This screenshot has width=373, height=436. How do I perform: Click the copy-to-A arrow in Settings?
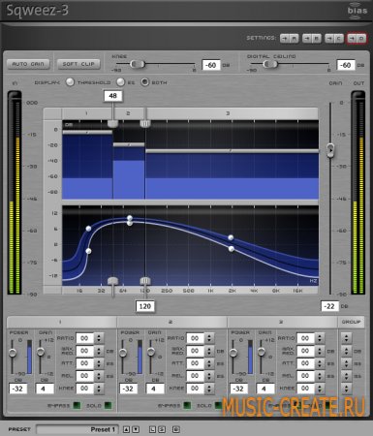click(285, 39)
